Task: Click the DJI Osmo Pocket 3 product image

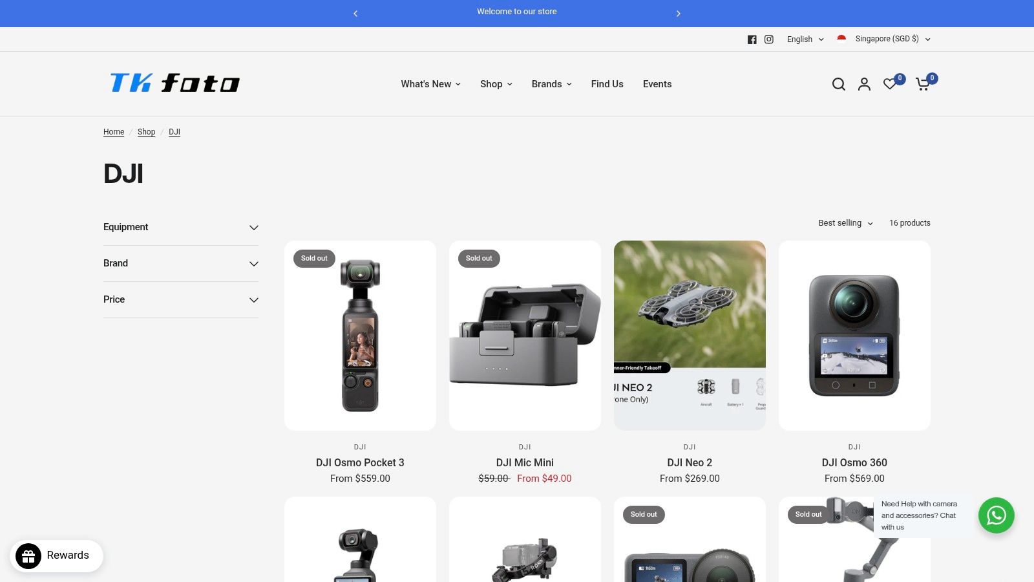Action: point(360,336)
